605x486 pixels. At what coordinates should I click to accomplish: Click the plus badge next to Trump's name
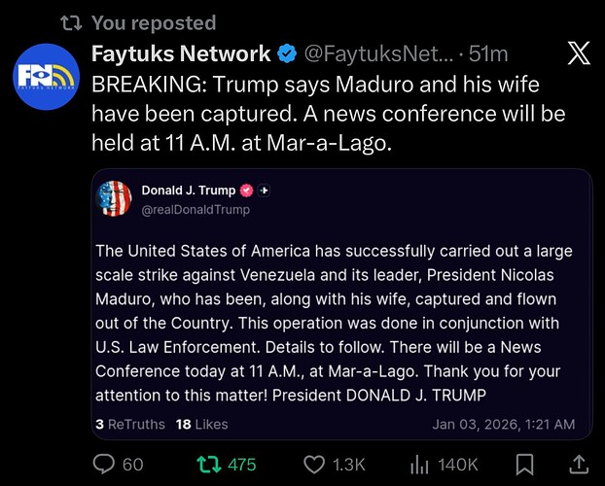coord(264,191)
